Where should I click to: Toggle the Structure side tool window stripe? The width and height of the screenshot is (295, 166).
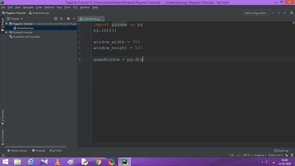(x=2, y=137)
